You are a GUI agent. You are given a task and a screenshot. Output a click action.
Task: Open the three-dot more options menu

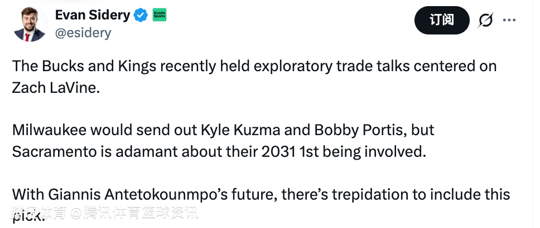[x=509, y=21]
